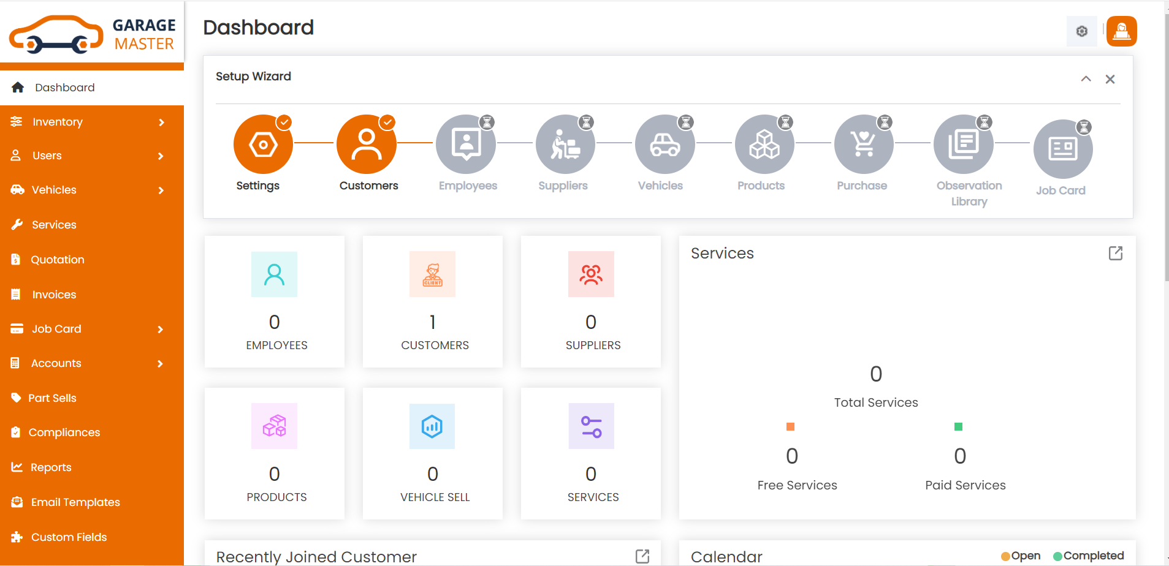Collapse the Setup Wizard panel

(x=1086, y=79)
